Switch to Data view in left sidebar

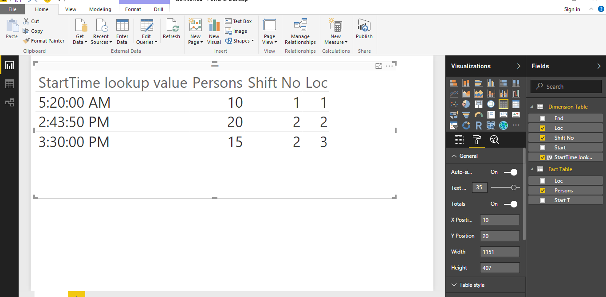tap(9, 84)
